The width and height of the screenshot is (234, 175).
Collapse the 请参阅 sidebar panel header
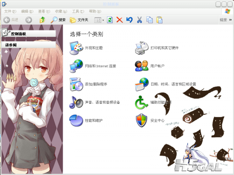[29, 45]
